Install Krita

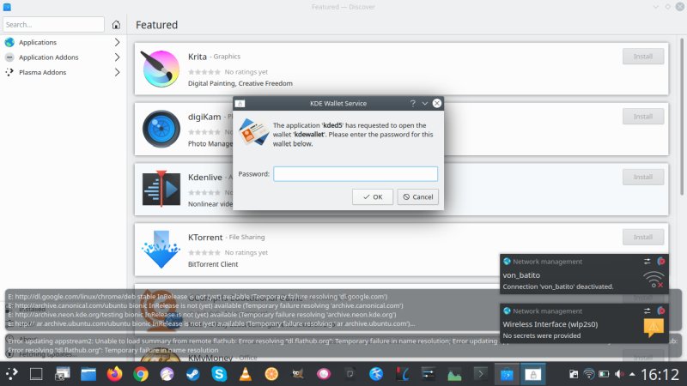click(642, 57)
